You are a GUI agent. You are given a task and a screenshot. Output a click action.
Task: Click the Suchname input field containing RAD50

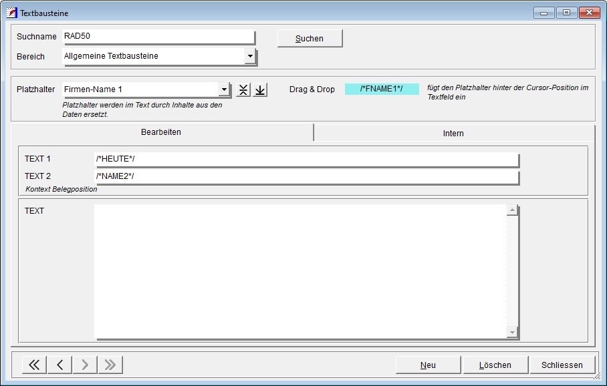[158, 36]
